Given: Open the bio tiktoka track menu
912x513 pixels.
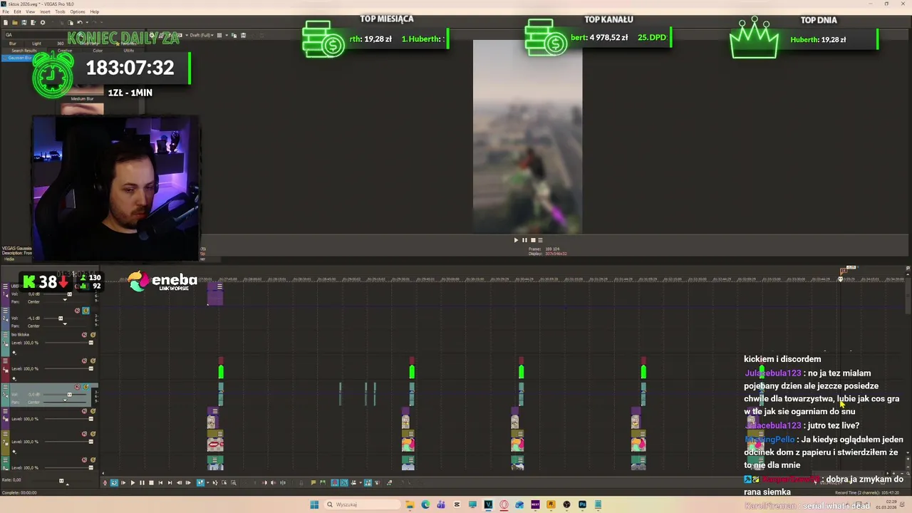Looking at the screenshot, I should click(x=5, y=335).
